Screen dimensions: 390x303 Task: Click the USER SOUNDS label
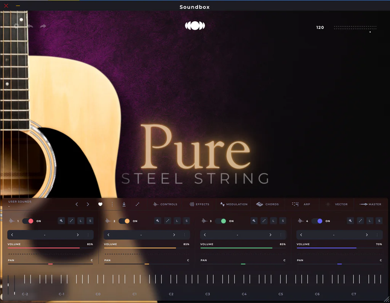[19, 201]
